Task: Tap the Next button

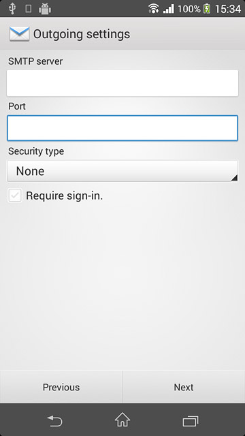Action: 184,387
